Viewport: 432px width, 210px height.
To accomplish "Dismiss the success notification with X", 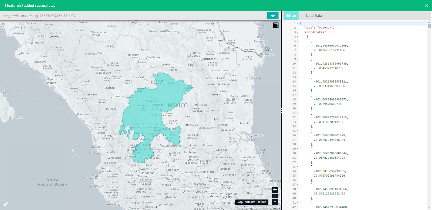I will tap(427, 5).
